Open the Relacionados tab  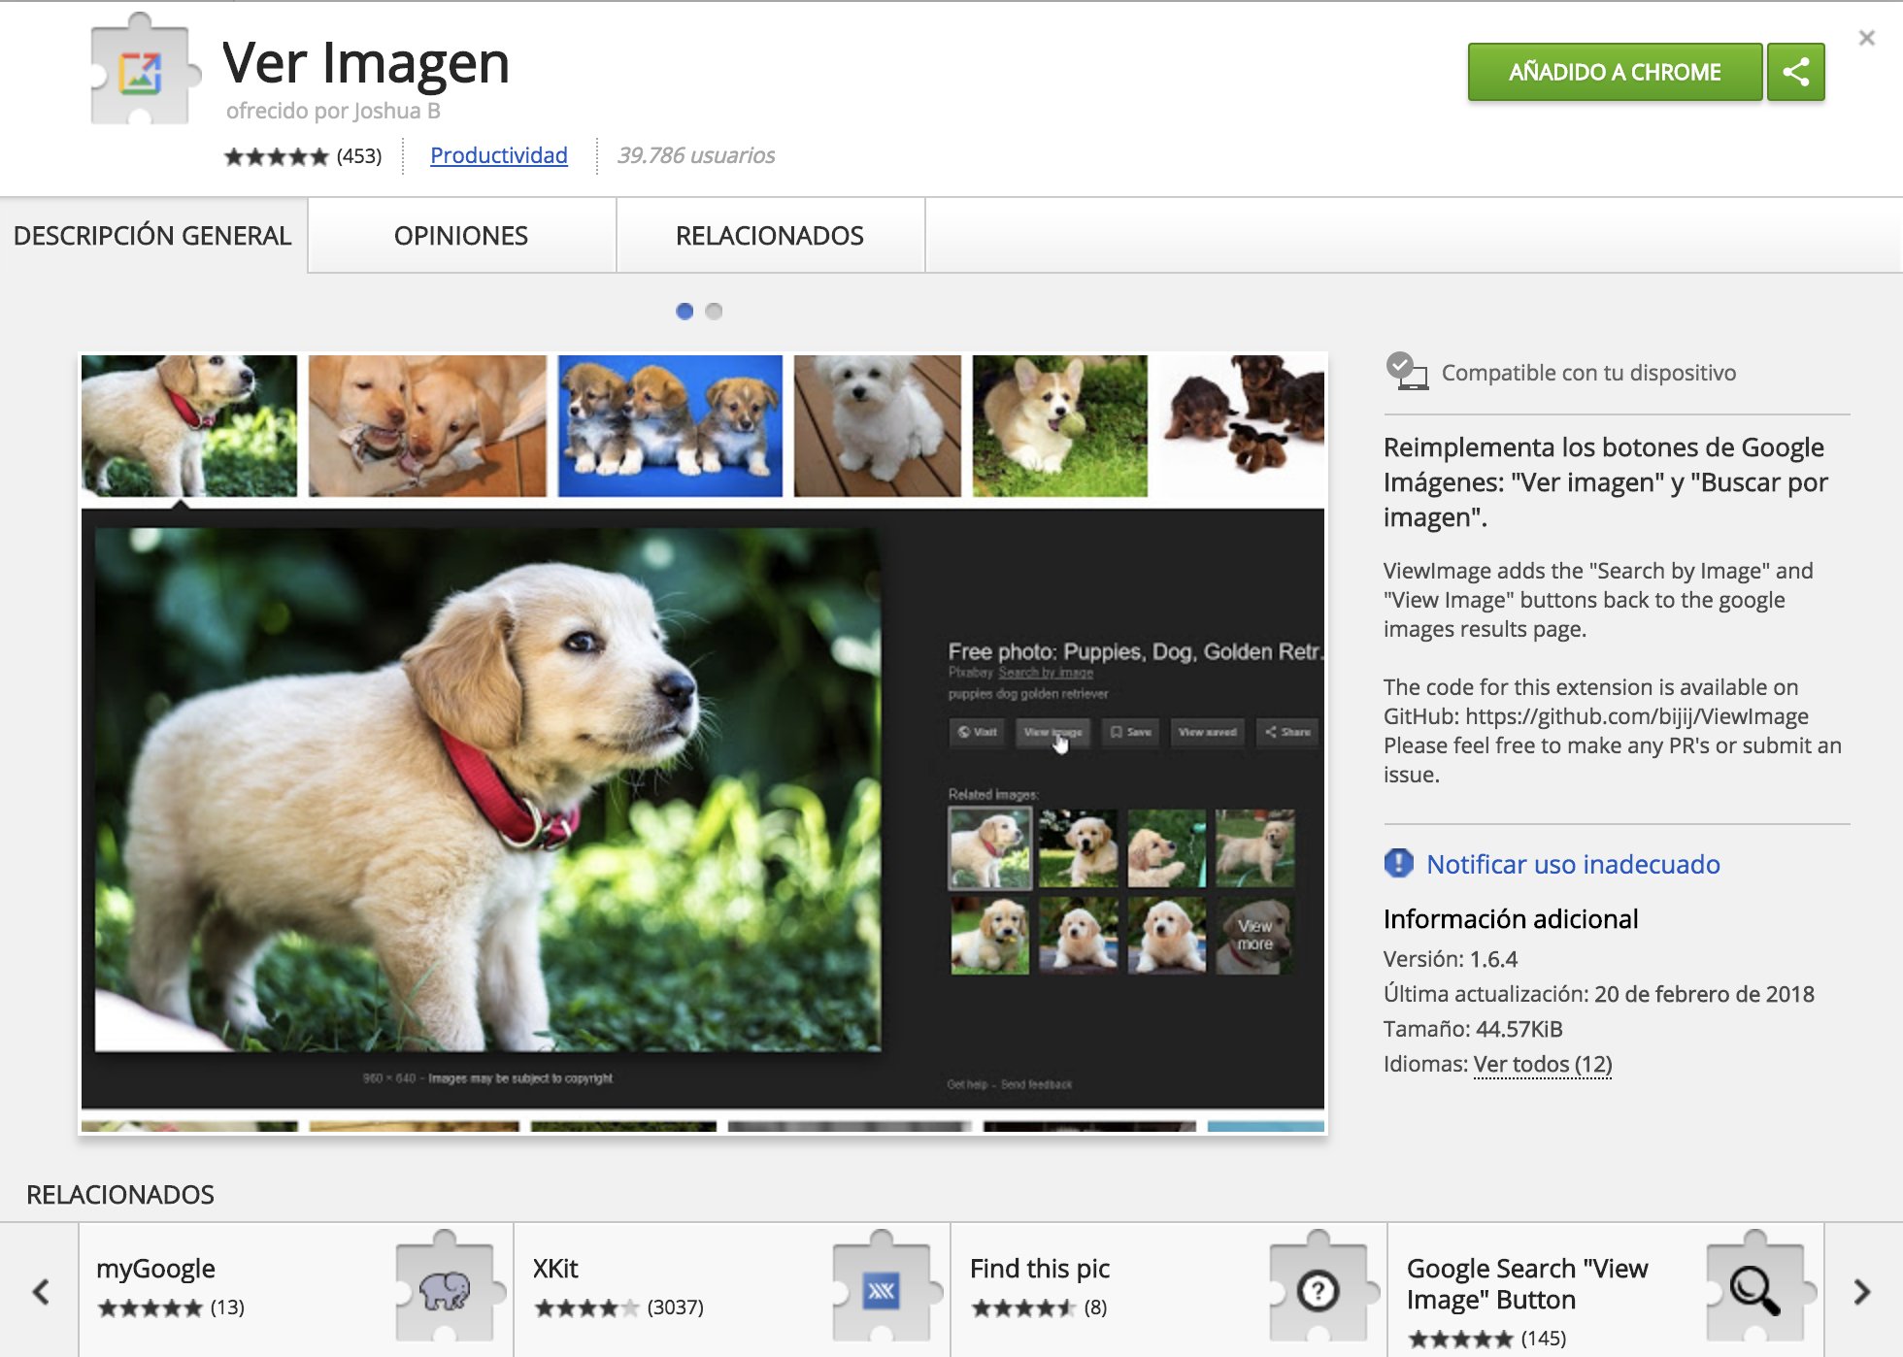(770, 236)
